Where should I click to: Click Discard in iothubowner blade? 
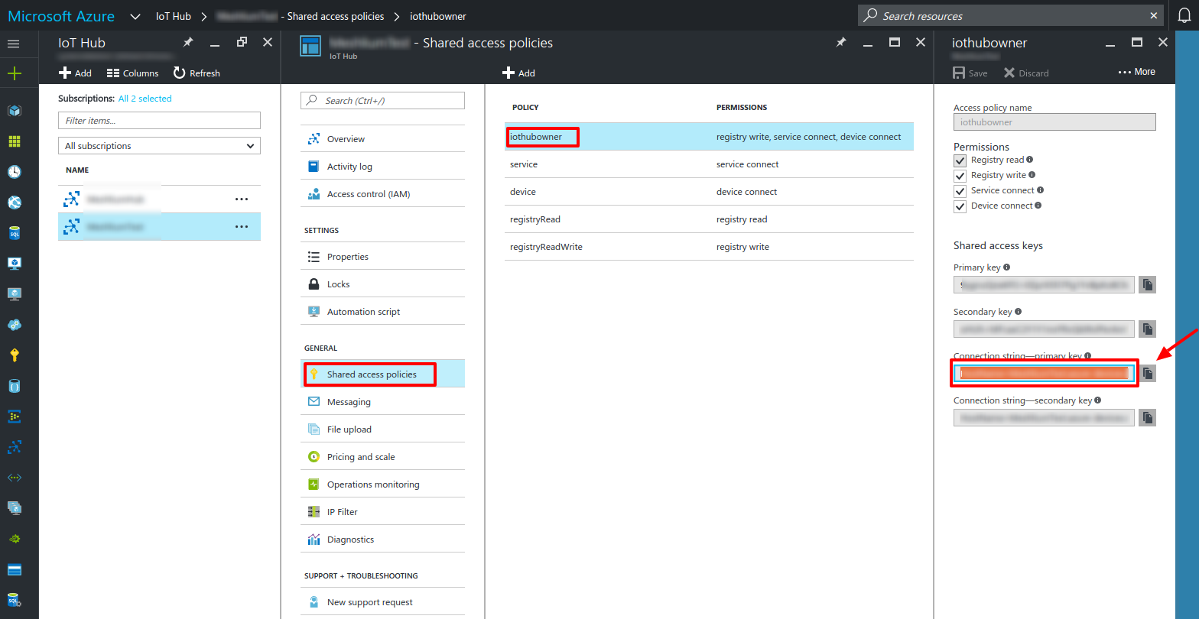[x=1026, y=73]
